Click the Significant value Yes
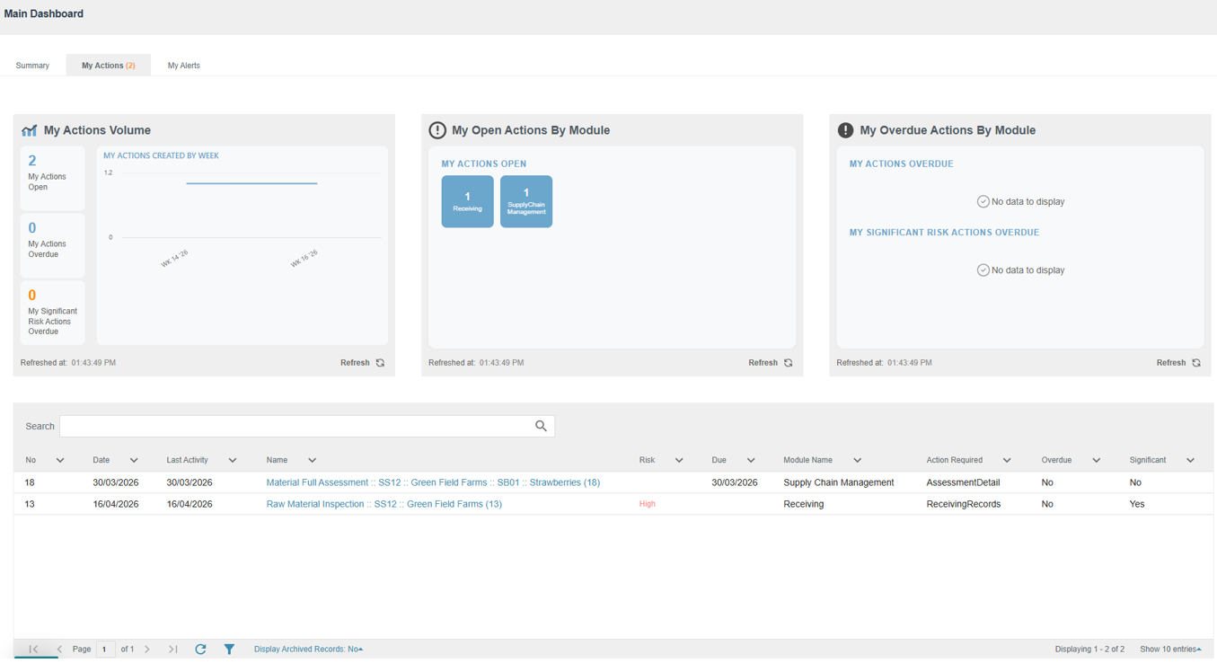The width and height of the screenshot is (1217, 663). tap(1137, 504)
